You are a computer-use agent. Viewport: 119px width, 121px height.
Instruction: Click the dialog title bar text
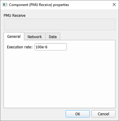39,5
